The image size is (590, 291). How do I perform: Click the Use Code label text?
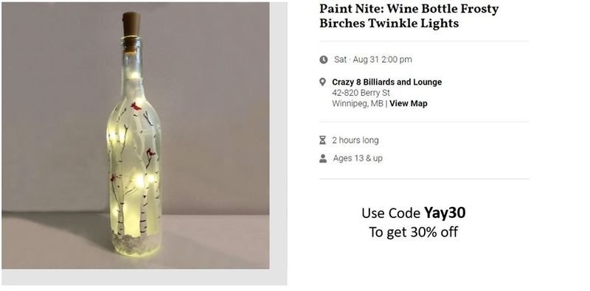(391, 213)
